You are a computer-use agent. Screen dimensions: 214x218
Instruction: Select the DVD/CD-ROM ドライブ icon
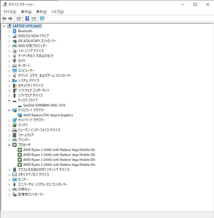tap(14, 36)
